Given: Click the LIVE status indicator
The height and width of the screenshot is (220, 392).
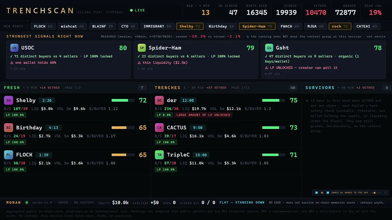Looking at the screenshot, I should [x=138, y=10].
